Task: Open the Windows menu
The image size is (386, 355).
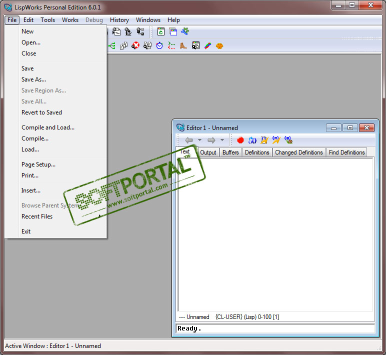Action: point(148,20)
